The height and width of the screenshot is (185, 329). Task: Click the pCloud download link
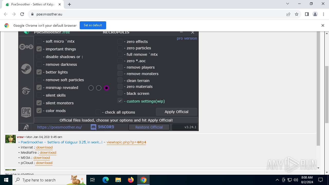pyautogui.click(x=44, y=163)
